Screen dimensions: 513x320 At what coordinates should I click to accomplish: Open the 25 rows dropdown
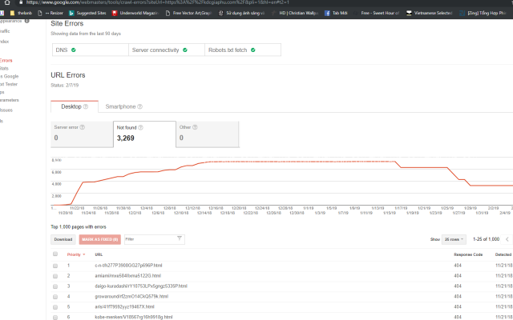[454, 239]
